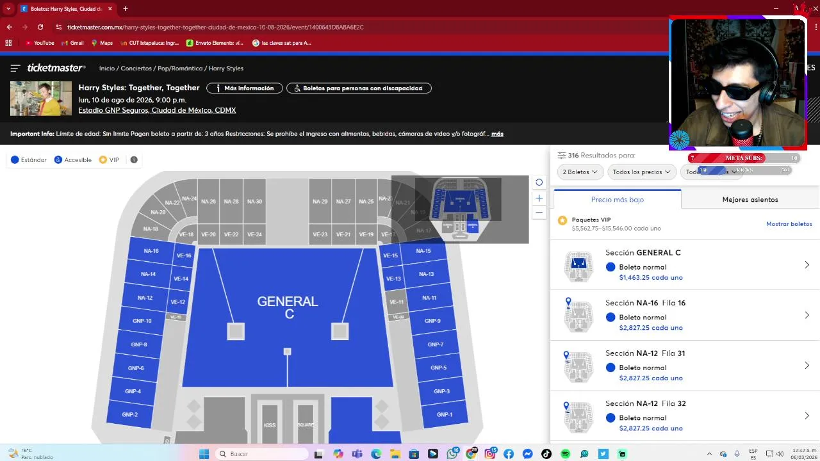This screenshot has width=820, height=461.
Task: Open Instagram from the taskbar
Action: (x=490, y=454)
